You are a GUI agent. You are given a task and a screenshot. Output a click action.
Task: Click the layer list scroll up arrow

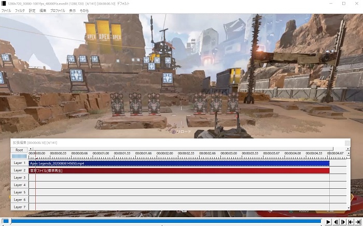tap(348, 153)
